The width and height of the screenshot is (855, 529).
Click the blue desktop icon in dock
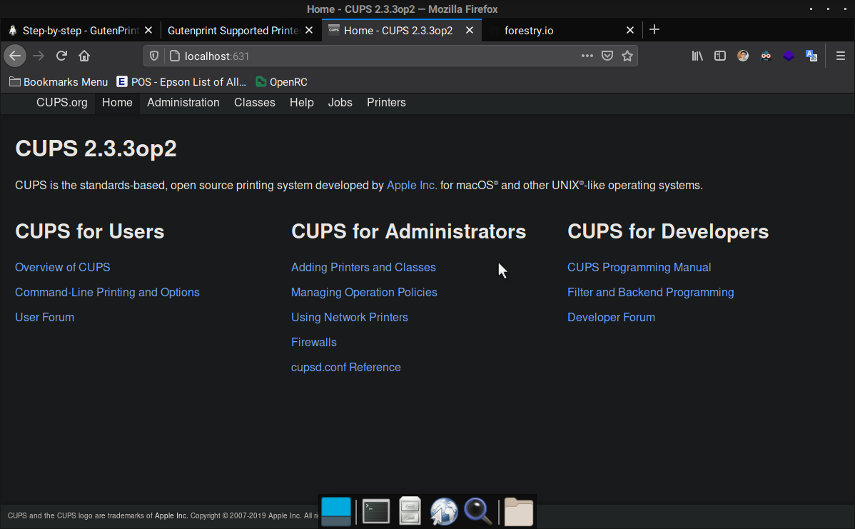[336, 512]
